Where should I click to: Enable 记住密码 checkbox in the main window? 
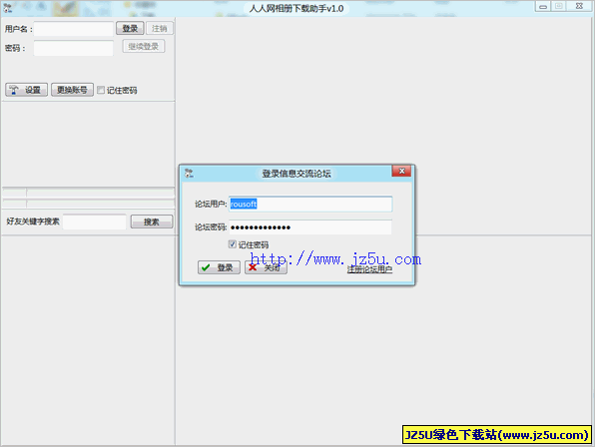(101, 90)
